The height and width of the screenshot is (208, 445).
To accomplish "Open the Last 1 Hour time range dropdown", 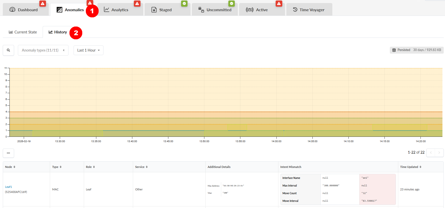I will click(x=88, y=50).
